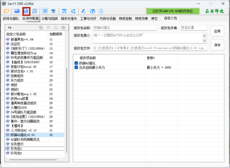Open the 特技定制 tab
The image size is (230, 168).
[125, 19]
